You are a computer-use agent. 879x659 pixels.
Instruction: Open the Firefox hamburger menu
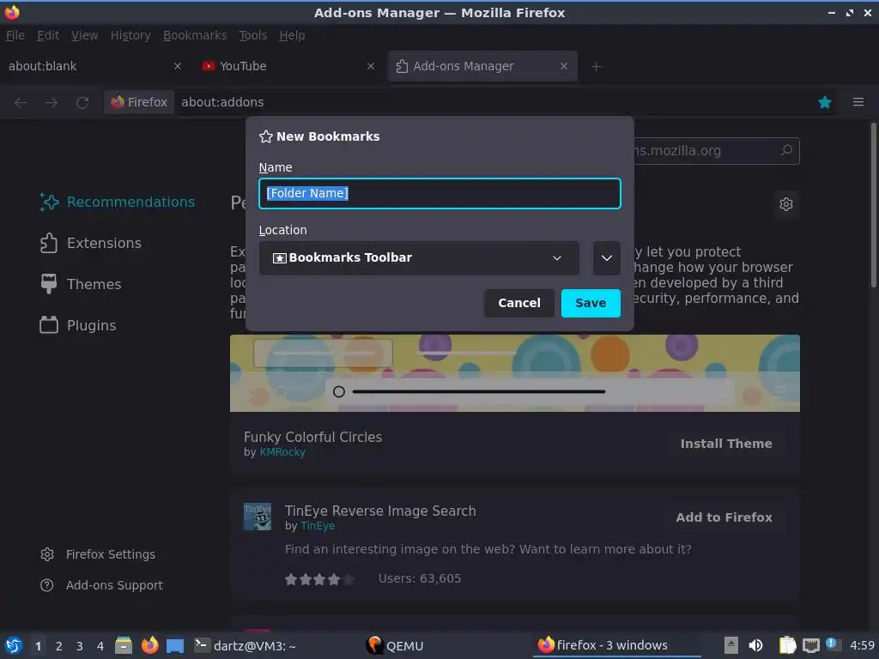[x=858, y=102]
